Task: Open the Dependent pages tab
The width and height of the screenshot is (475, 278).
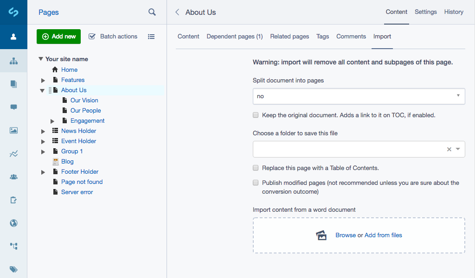Action: [x=235, y=36]
